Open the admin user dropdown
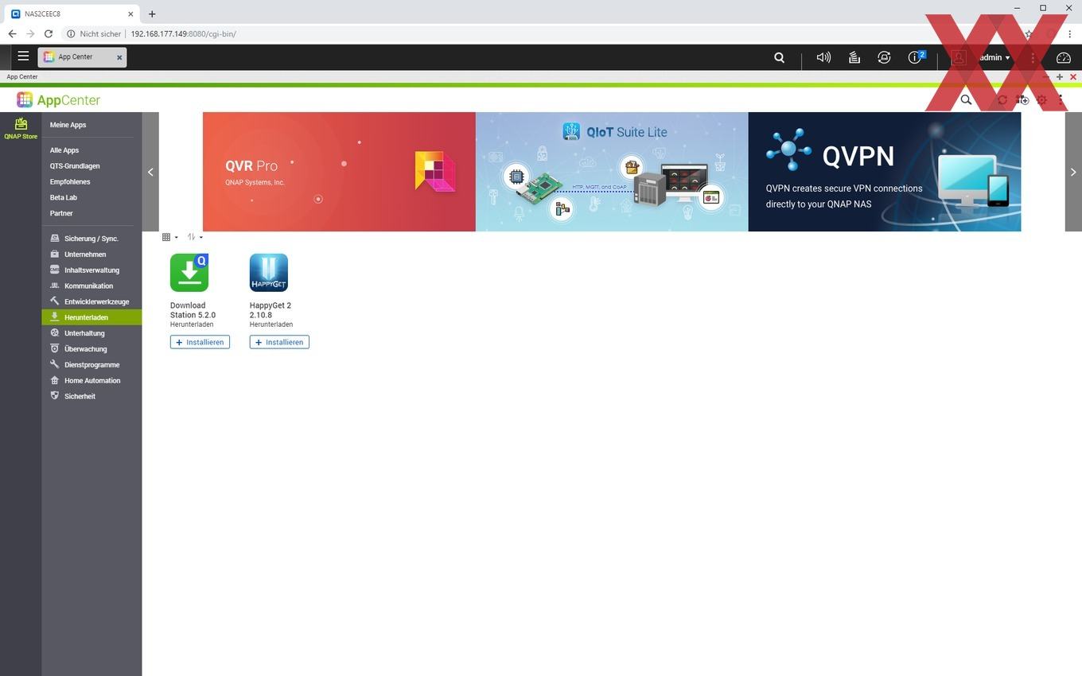 994,57
